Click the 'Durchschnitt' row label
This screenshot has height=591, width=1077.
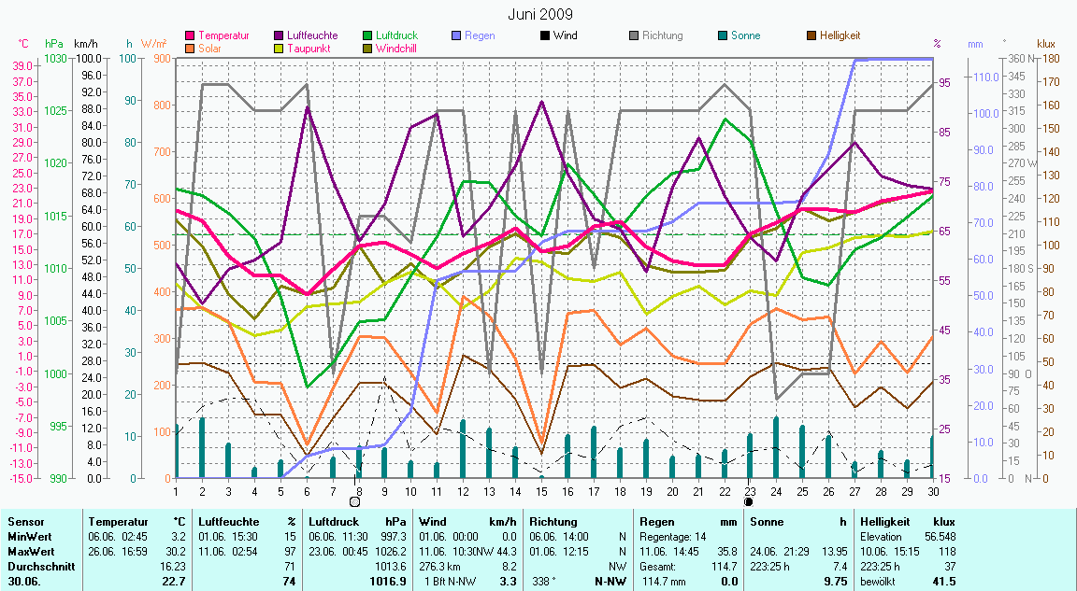(38, 566)
